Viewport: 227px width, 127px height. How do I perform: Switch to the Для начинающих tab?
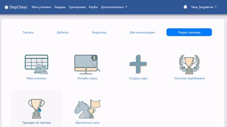pos(142,32)
